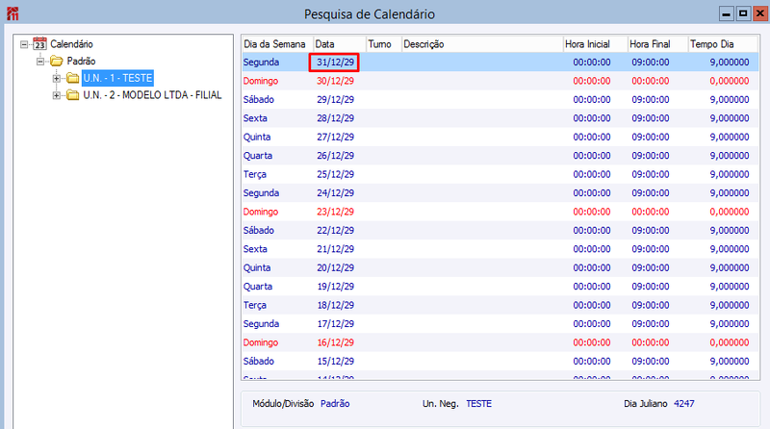770x429 pixels.
Task: Click the Hora Final column header
Action: 657,44
